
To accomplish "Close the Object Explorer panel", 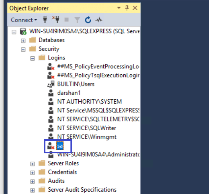I will 135,8.
